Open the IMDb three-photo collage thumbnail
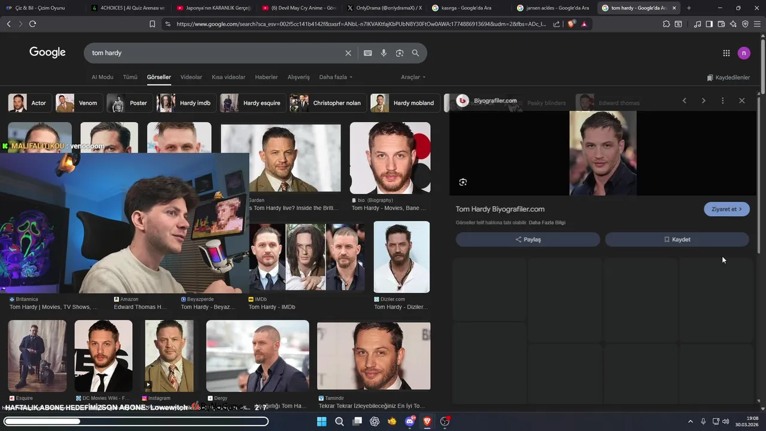 point(306,257)
